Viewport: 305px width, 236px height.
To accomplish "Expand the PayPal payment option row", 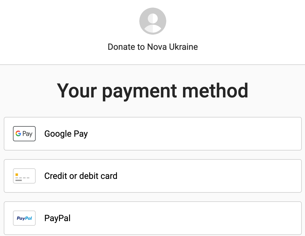I will [152, 218].
